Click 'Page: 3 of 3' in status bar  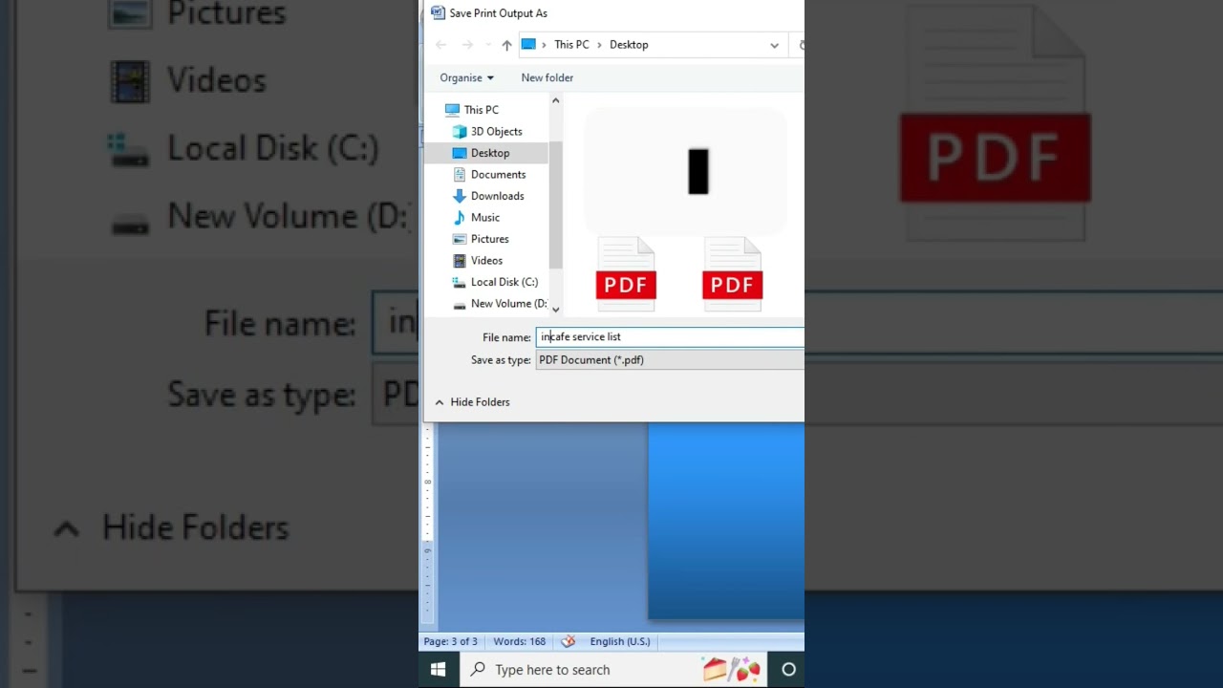pos(450,641)
